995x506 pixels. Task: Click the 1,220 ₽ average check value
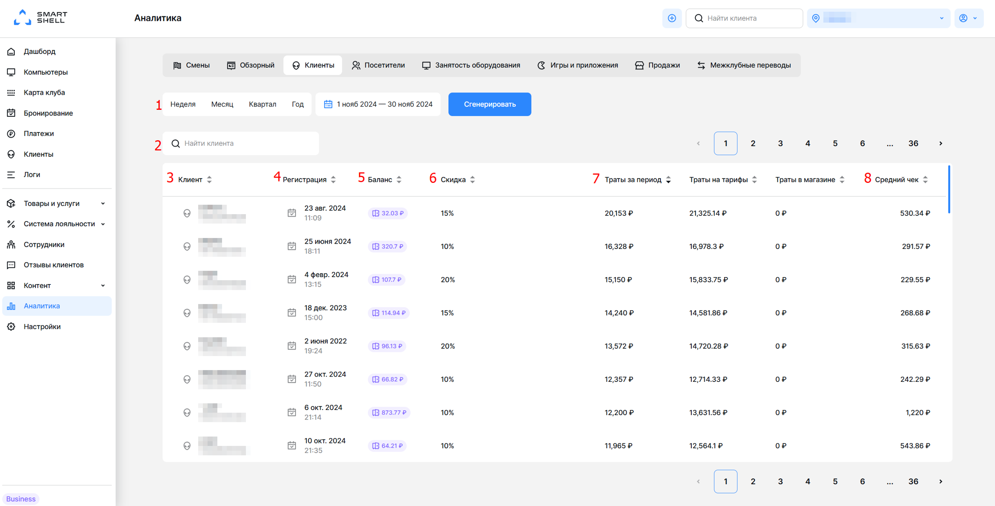pos(918,413)
